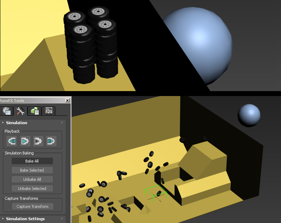Start the simulation with the play icon
The width and height of the screenshot is (281, 223).
point(25,141)
